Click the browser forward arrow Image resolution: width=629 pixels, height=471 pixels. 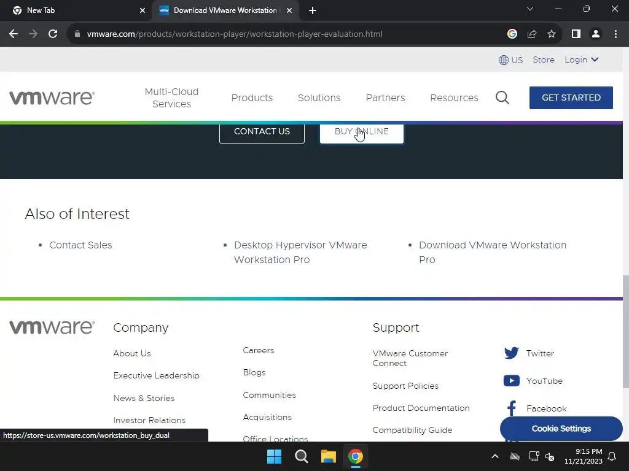click(33, 34)
